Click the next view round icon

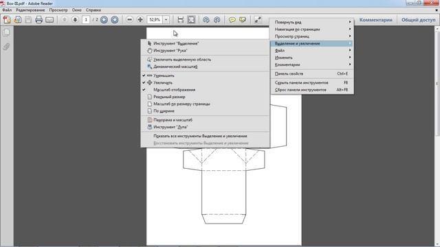(x=115, y=20)
